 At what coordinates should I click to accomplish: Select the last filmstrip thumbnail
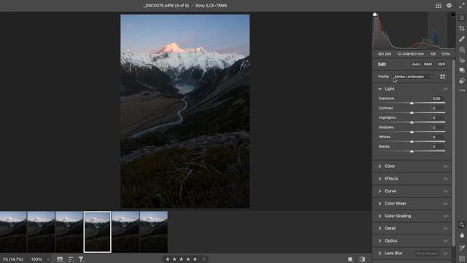click(154, 232)
